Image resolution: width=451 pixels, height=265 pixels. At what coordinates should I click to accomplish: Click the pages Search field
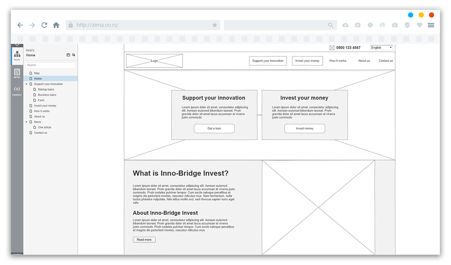point(50,65)
